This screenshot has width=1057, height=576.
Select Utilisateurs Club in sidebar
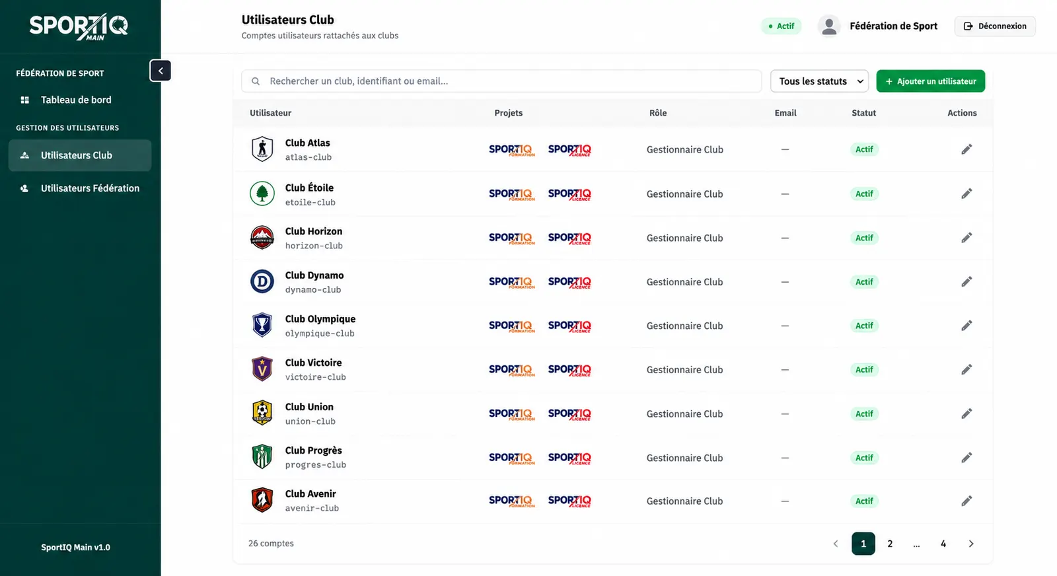pyautogui.click(x=80, y=155)
